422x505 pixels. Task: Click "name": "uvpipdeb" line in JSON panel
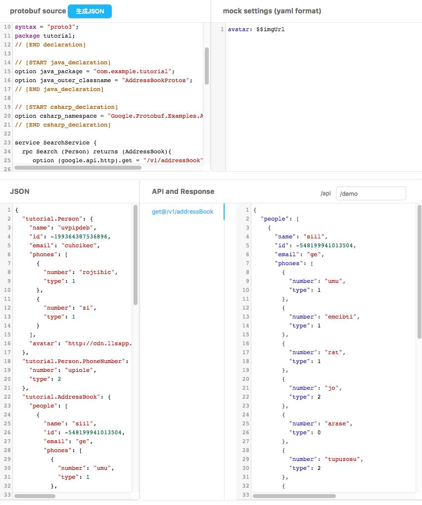point(63,228)
